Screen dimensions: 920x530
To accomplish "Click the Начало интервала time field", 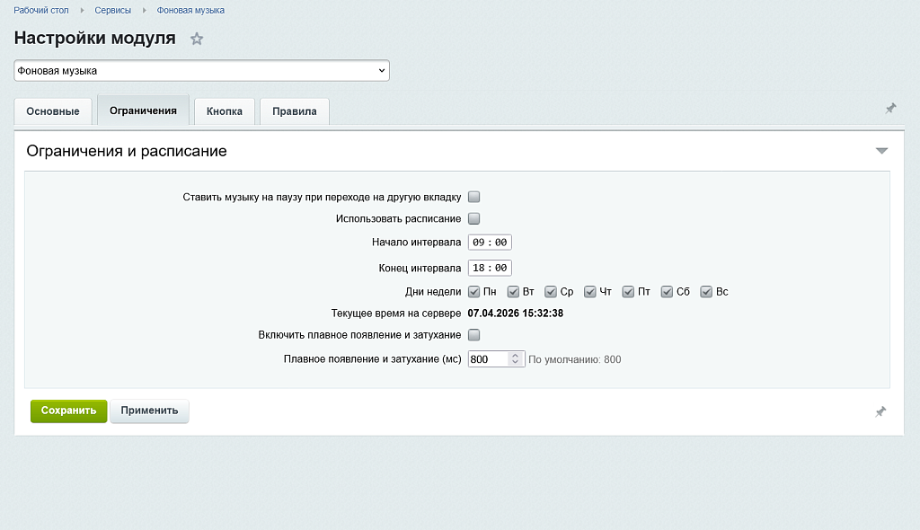I will 490,243.
